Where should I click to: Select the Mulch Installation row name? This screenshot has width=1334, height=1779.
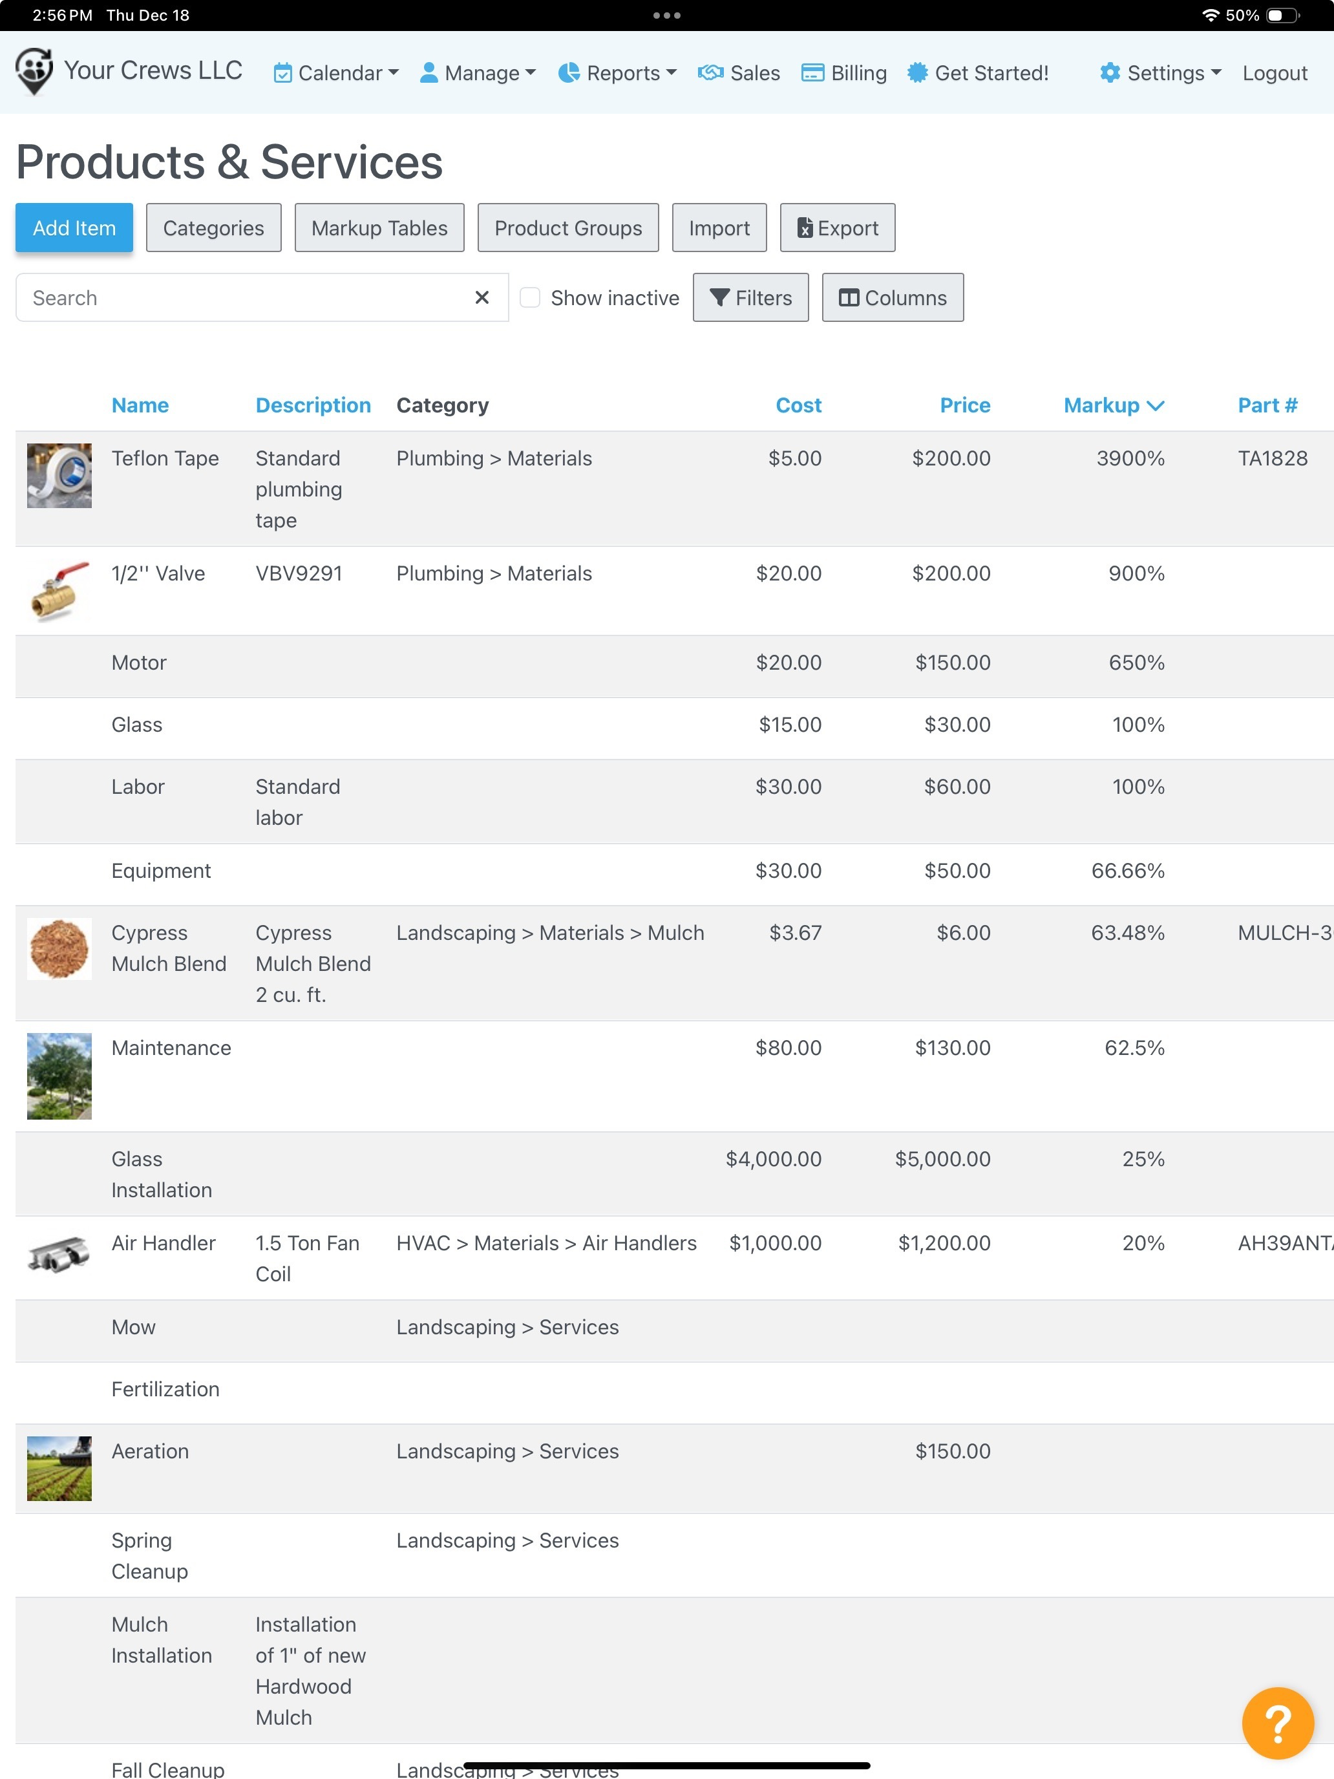click(x=162, y=1641)
